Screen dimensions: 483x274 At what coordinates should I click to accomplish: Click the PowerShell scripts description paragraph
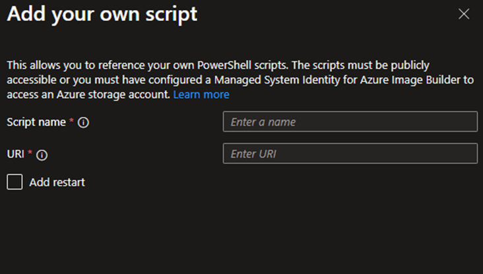[x=240, y=80]
